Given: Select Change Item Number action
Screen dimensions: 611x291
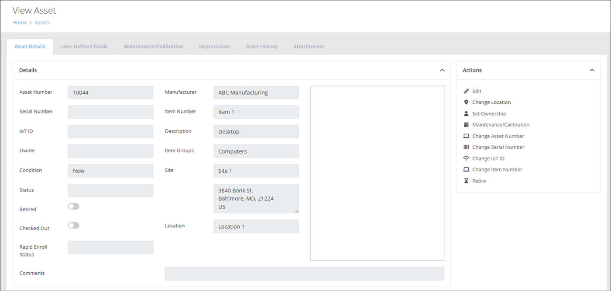Looking at the screenshot, I should tap(497, 169).
